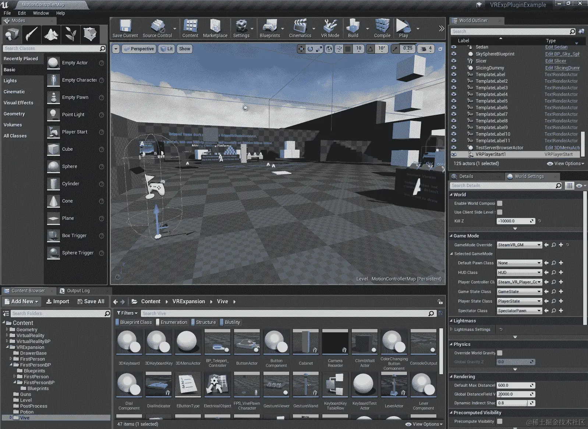
Task: Select Foliage mode icon
Action: [71, 35]
